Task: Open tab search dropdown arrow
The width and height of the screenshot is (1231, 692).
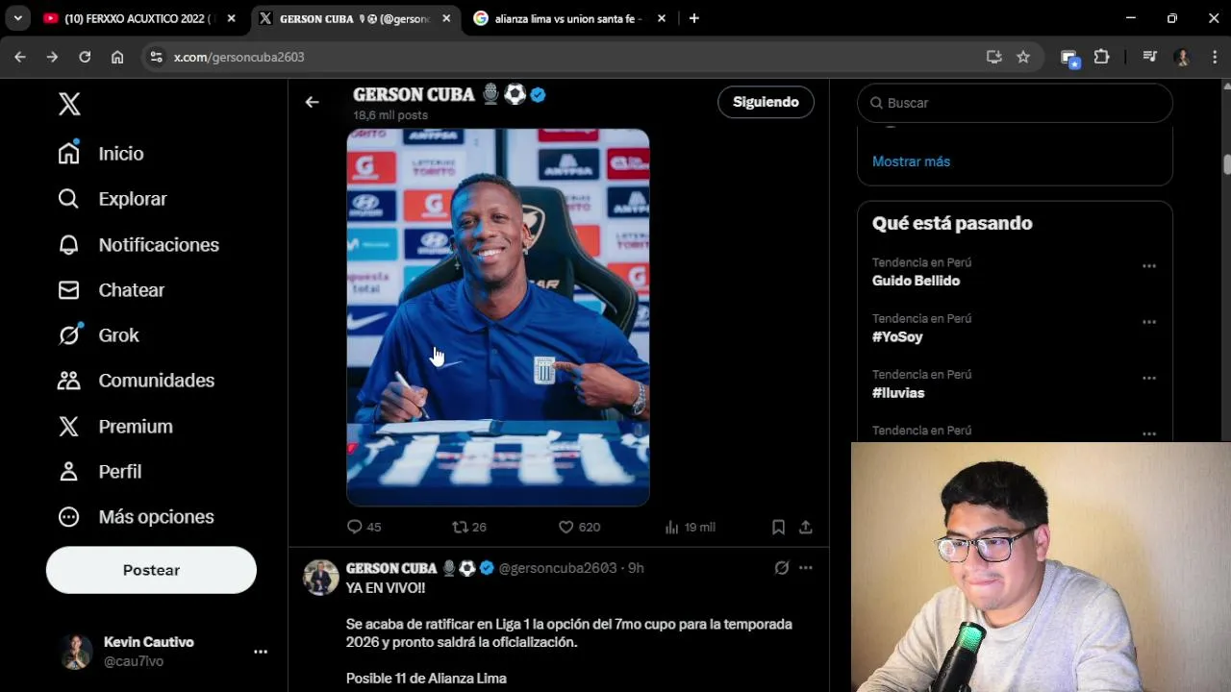Action: [x=17, y=18]
